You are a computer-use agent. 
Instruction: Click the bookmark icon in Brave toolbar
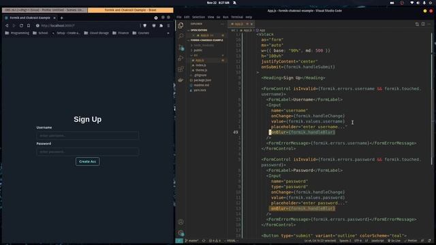click(x=29, y=26)
